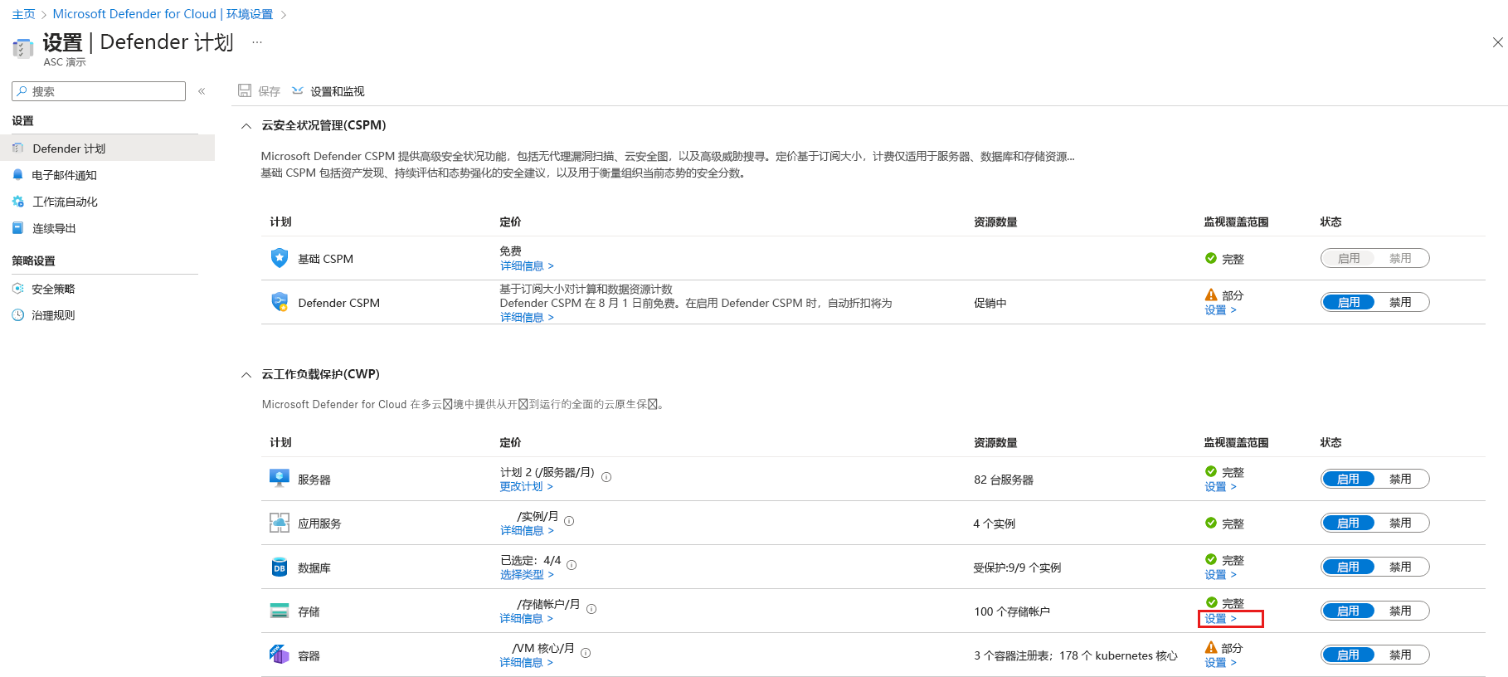
Task: Click 设置和监视 in the toolbar
Action: point(328,91)
